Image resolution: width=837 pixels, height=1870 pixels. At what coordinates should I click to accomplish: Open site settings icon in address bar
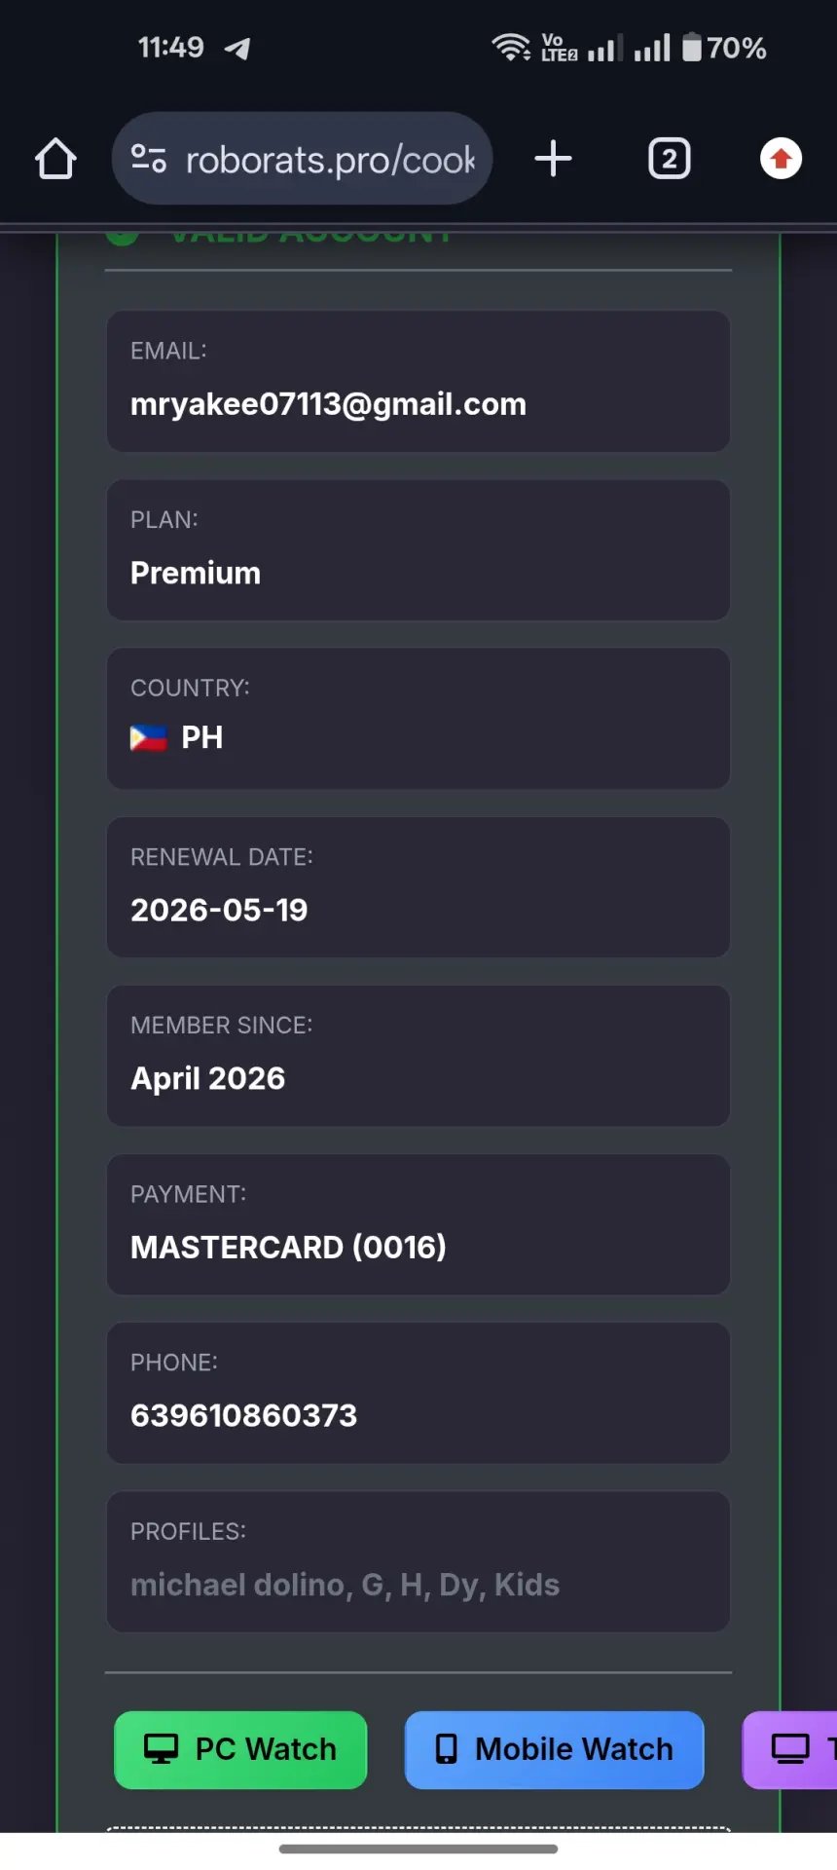(x=149, y=158)
